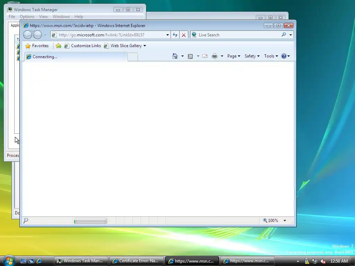The image size is (355, 266).
Task: Click the Read Mail icon
Action: click(x=205, y=56)
